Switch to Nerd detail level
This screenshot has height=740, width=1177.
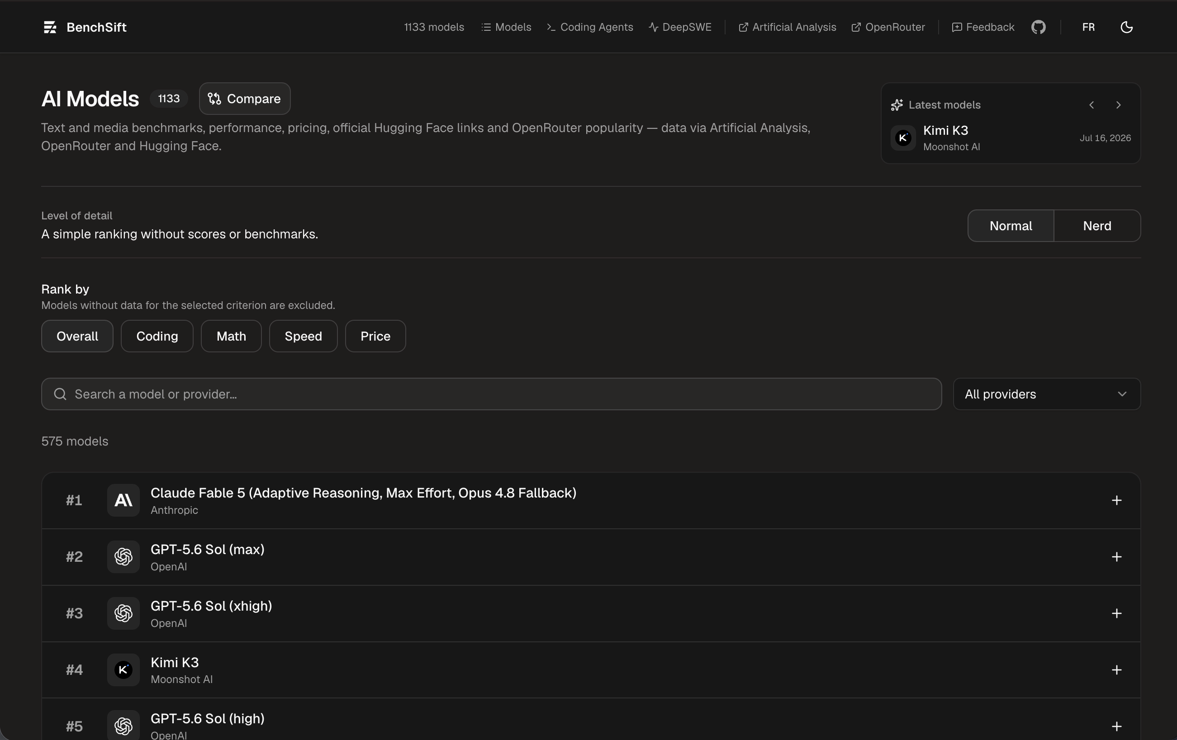coord(1097,226)
